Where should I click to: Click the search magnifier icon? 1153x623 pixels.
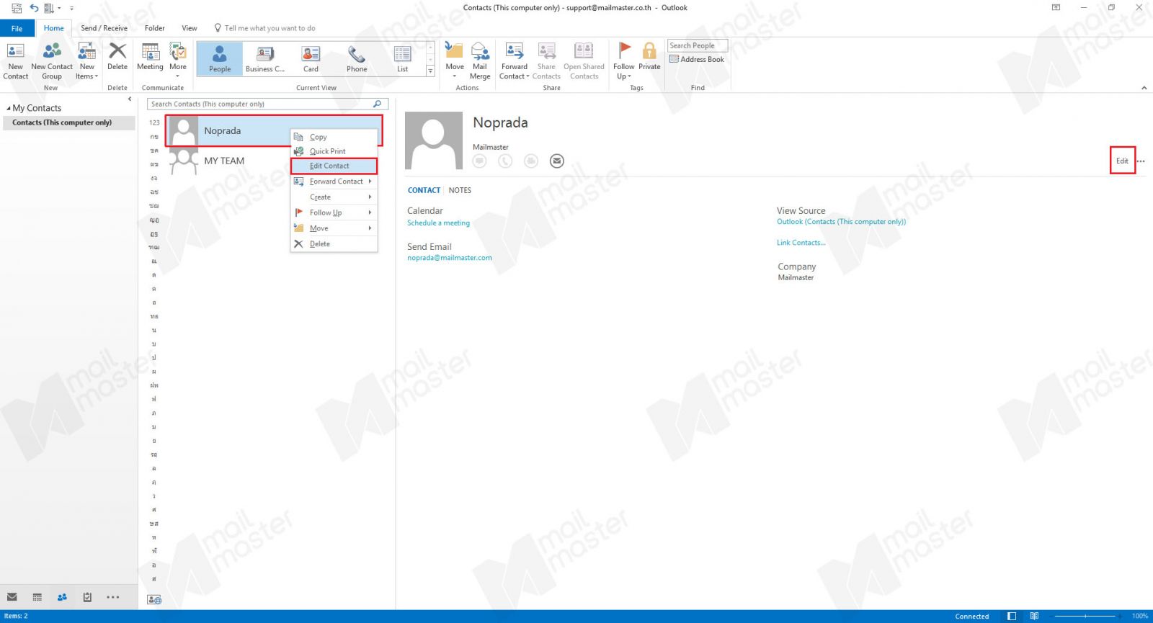[377, 104]
